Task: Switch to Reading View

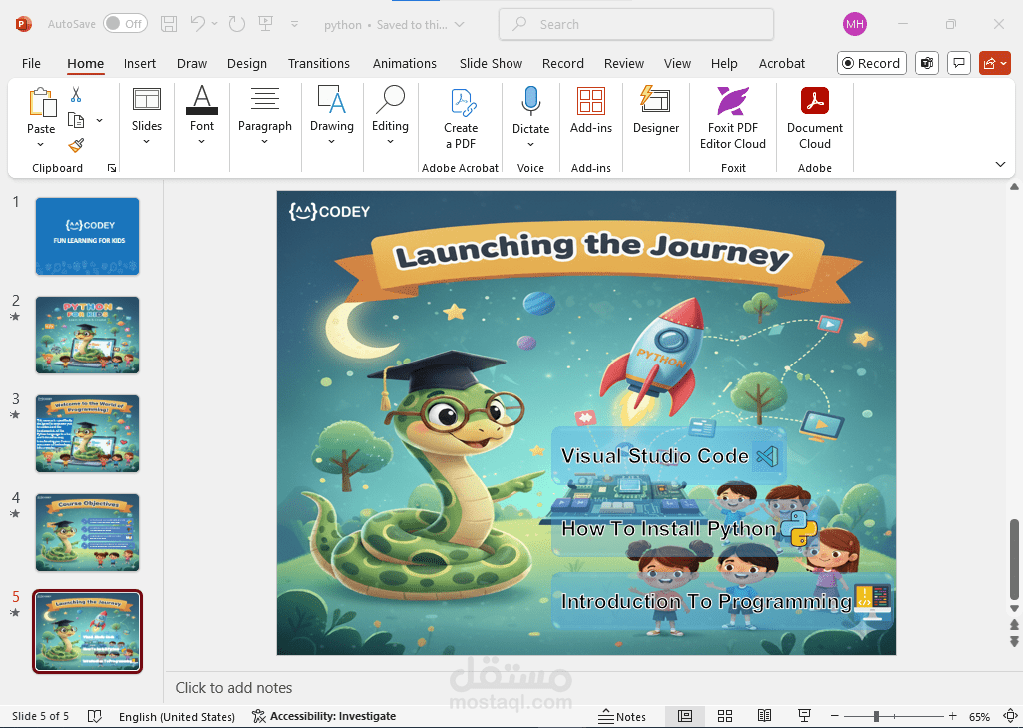Action: click(764, 716)
